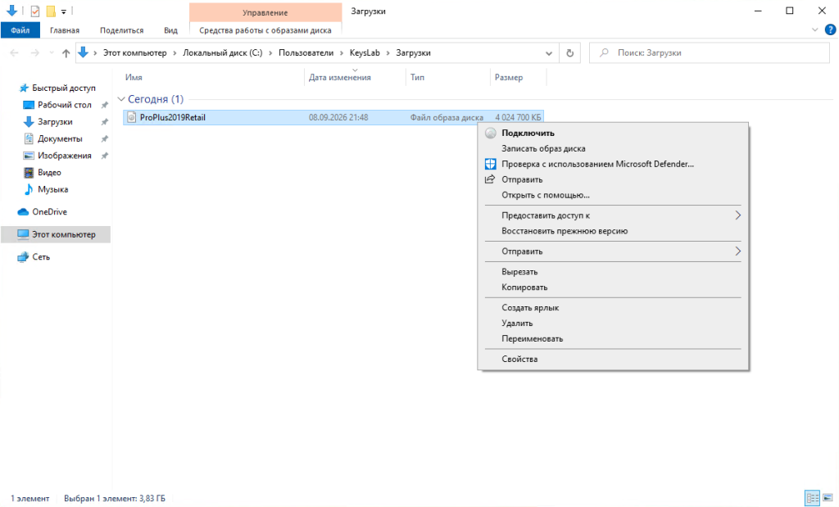The image size is (839, 507).
Task: Select the Средства работы с образами диска tab
Action: [265, 30]
